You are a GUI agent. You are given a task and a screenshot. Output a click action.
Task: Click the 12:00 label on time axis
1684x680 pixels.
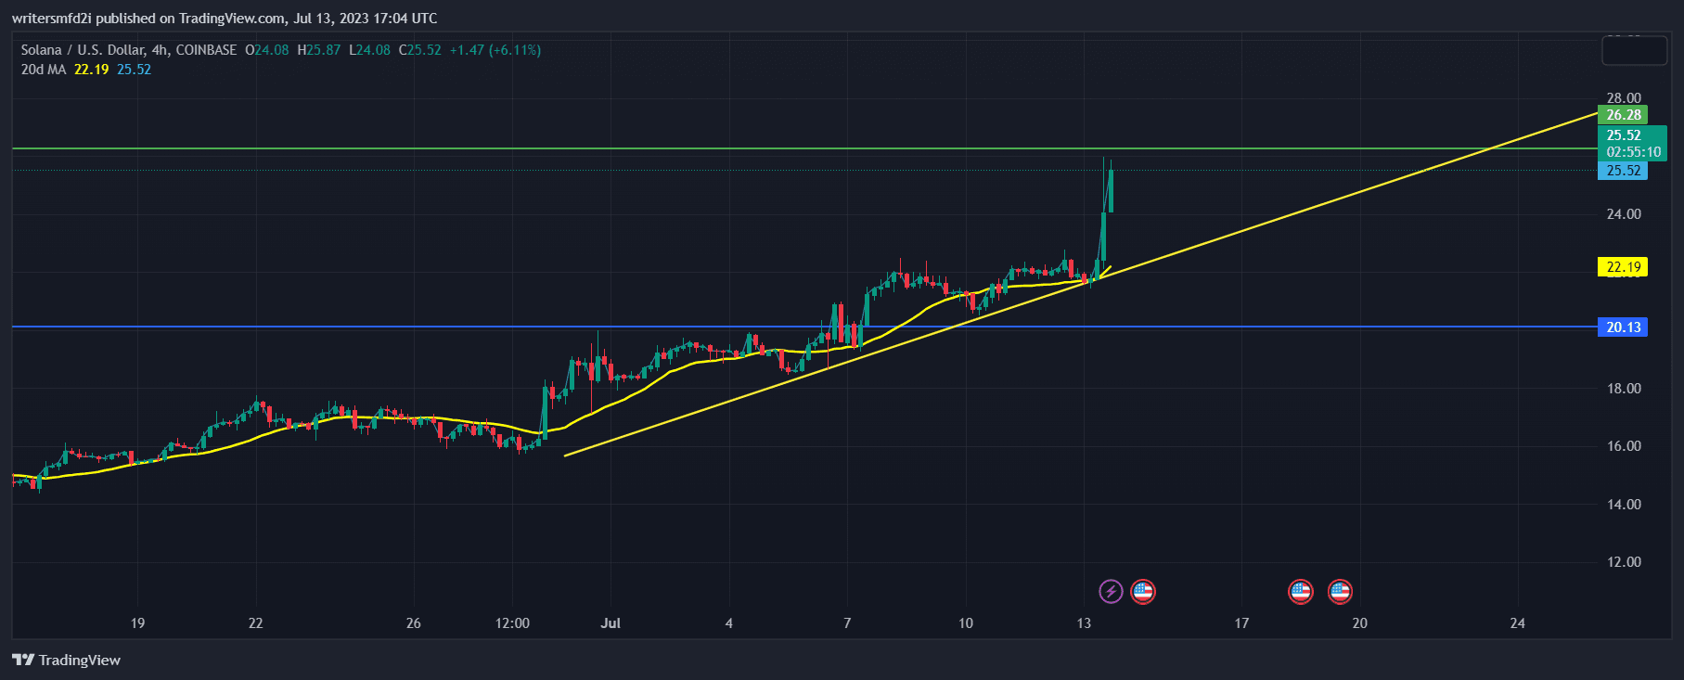[x=512, y=623]
